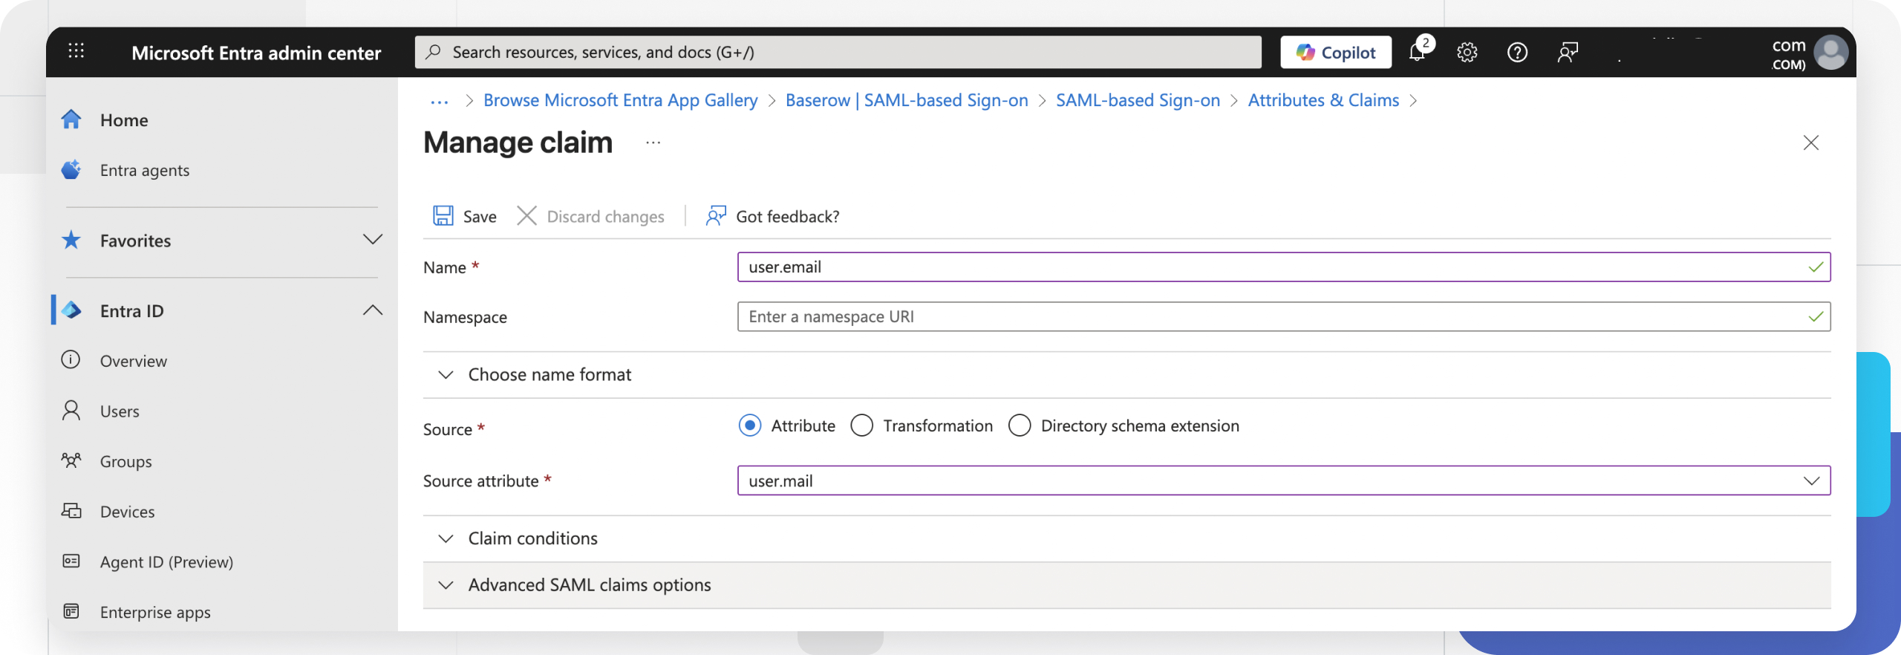Open the SAML-based Sign-on breadcrumb
Image resolution: width=1901 pixels, height=655 pixels.
click(1138, 100)
